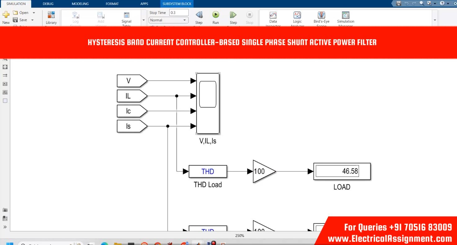Click the Step Back button
The height and width of the screenshot is (245, 457).
point(199,15)
